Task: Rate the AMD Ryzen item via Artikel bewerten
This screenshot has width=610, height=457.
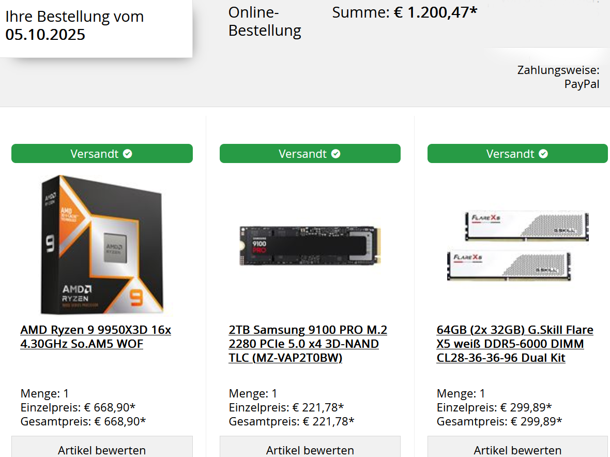Action: 102,448
